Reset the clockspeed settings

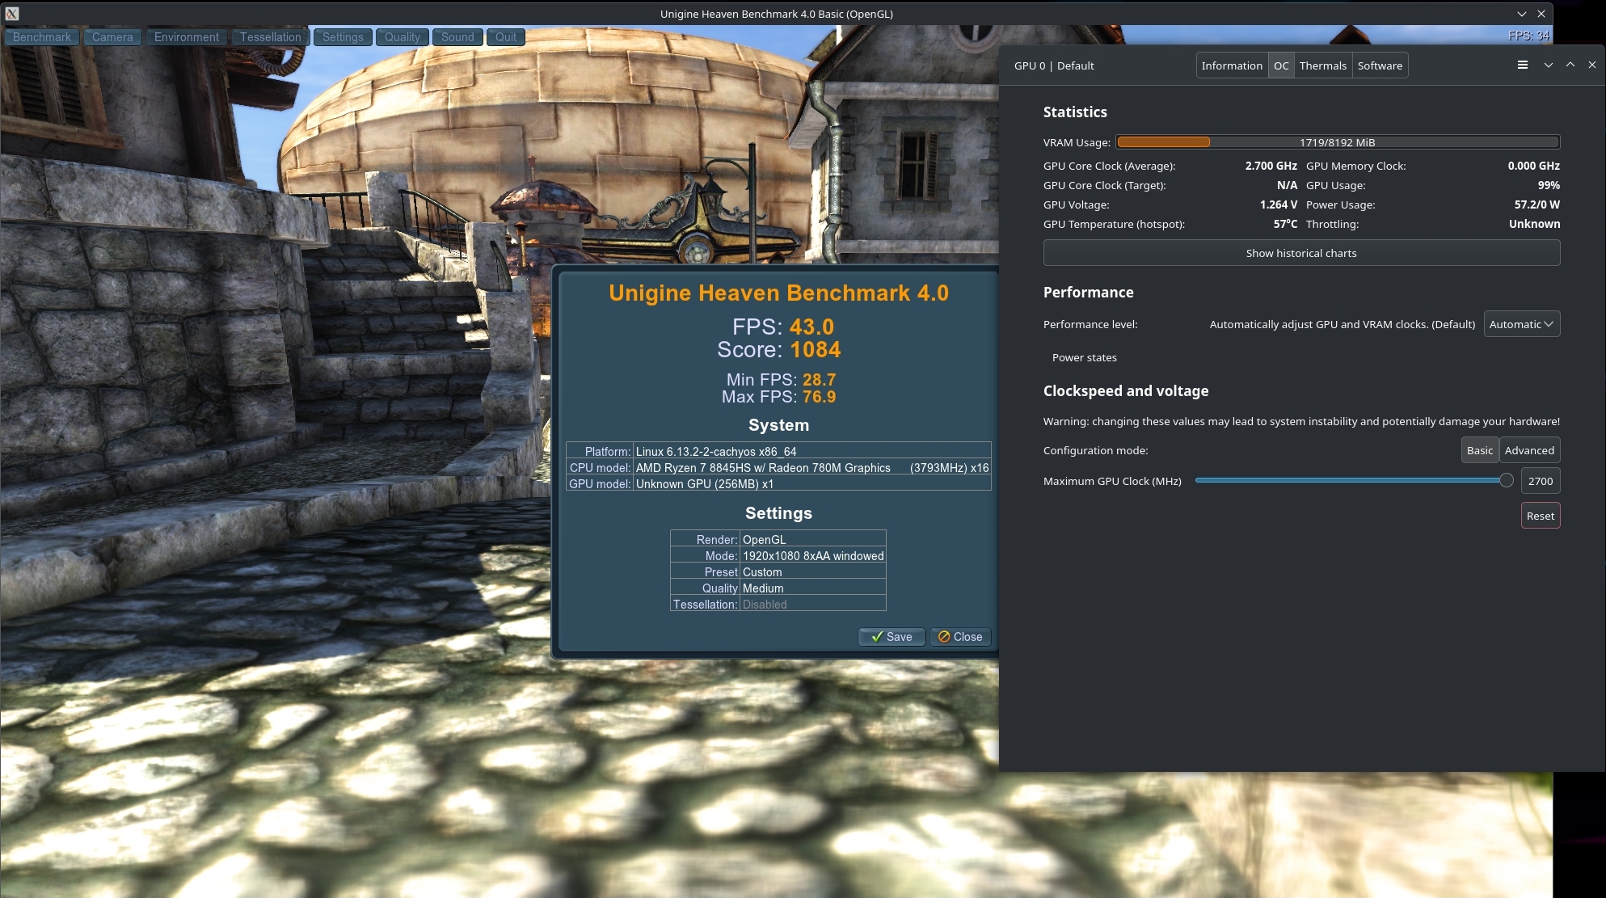[x=1540, y=516]
